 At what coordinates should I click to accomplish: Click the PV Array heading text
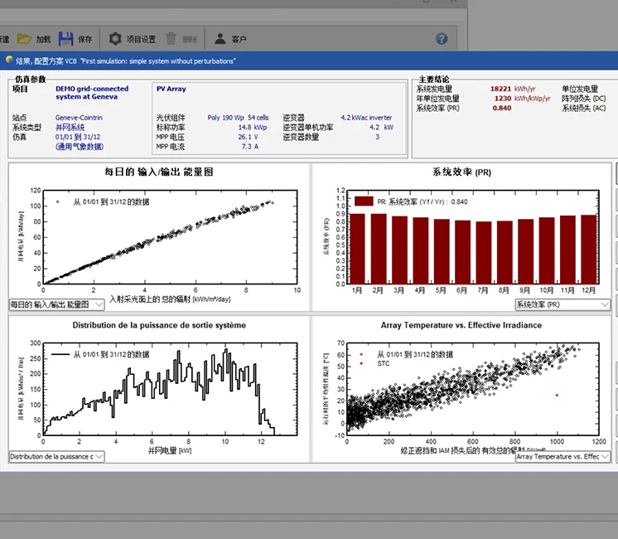coord(171,88)
